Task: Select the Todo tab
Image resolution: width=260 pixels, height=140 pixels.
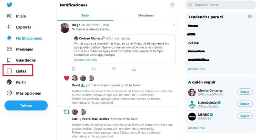Action: tap(85, 15)
